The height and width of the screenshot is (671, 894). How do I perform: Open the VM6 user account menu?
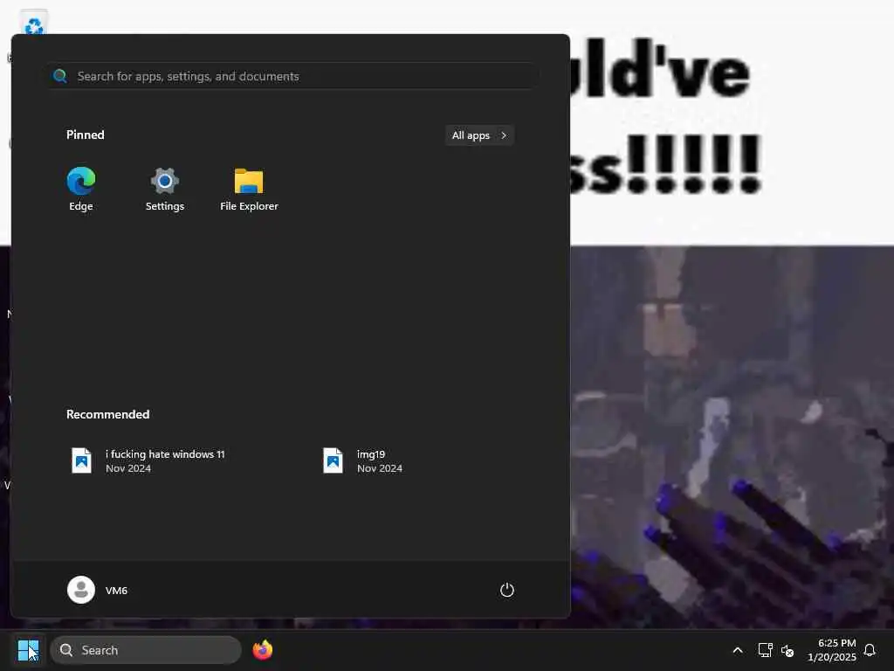pos(98,590)
